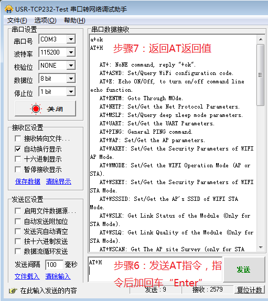Click the 发送间隔 100 milliseconds field

click(x=54, y=265)
